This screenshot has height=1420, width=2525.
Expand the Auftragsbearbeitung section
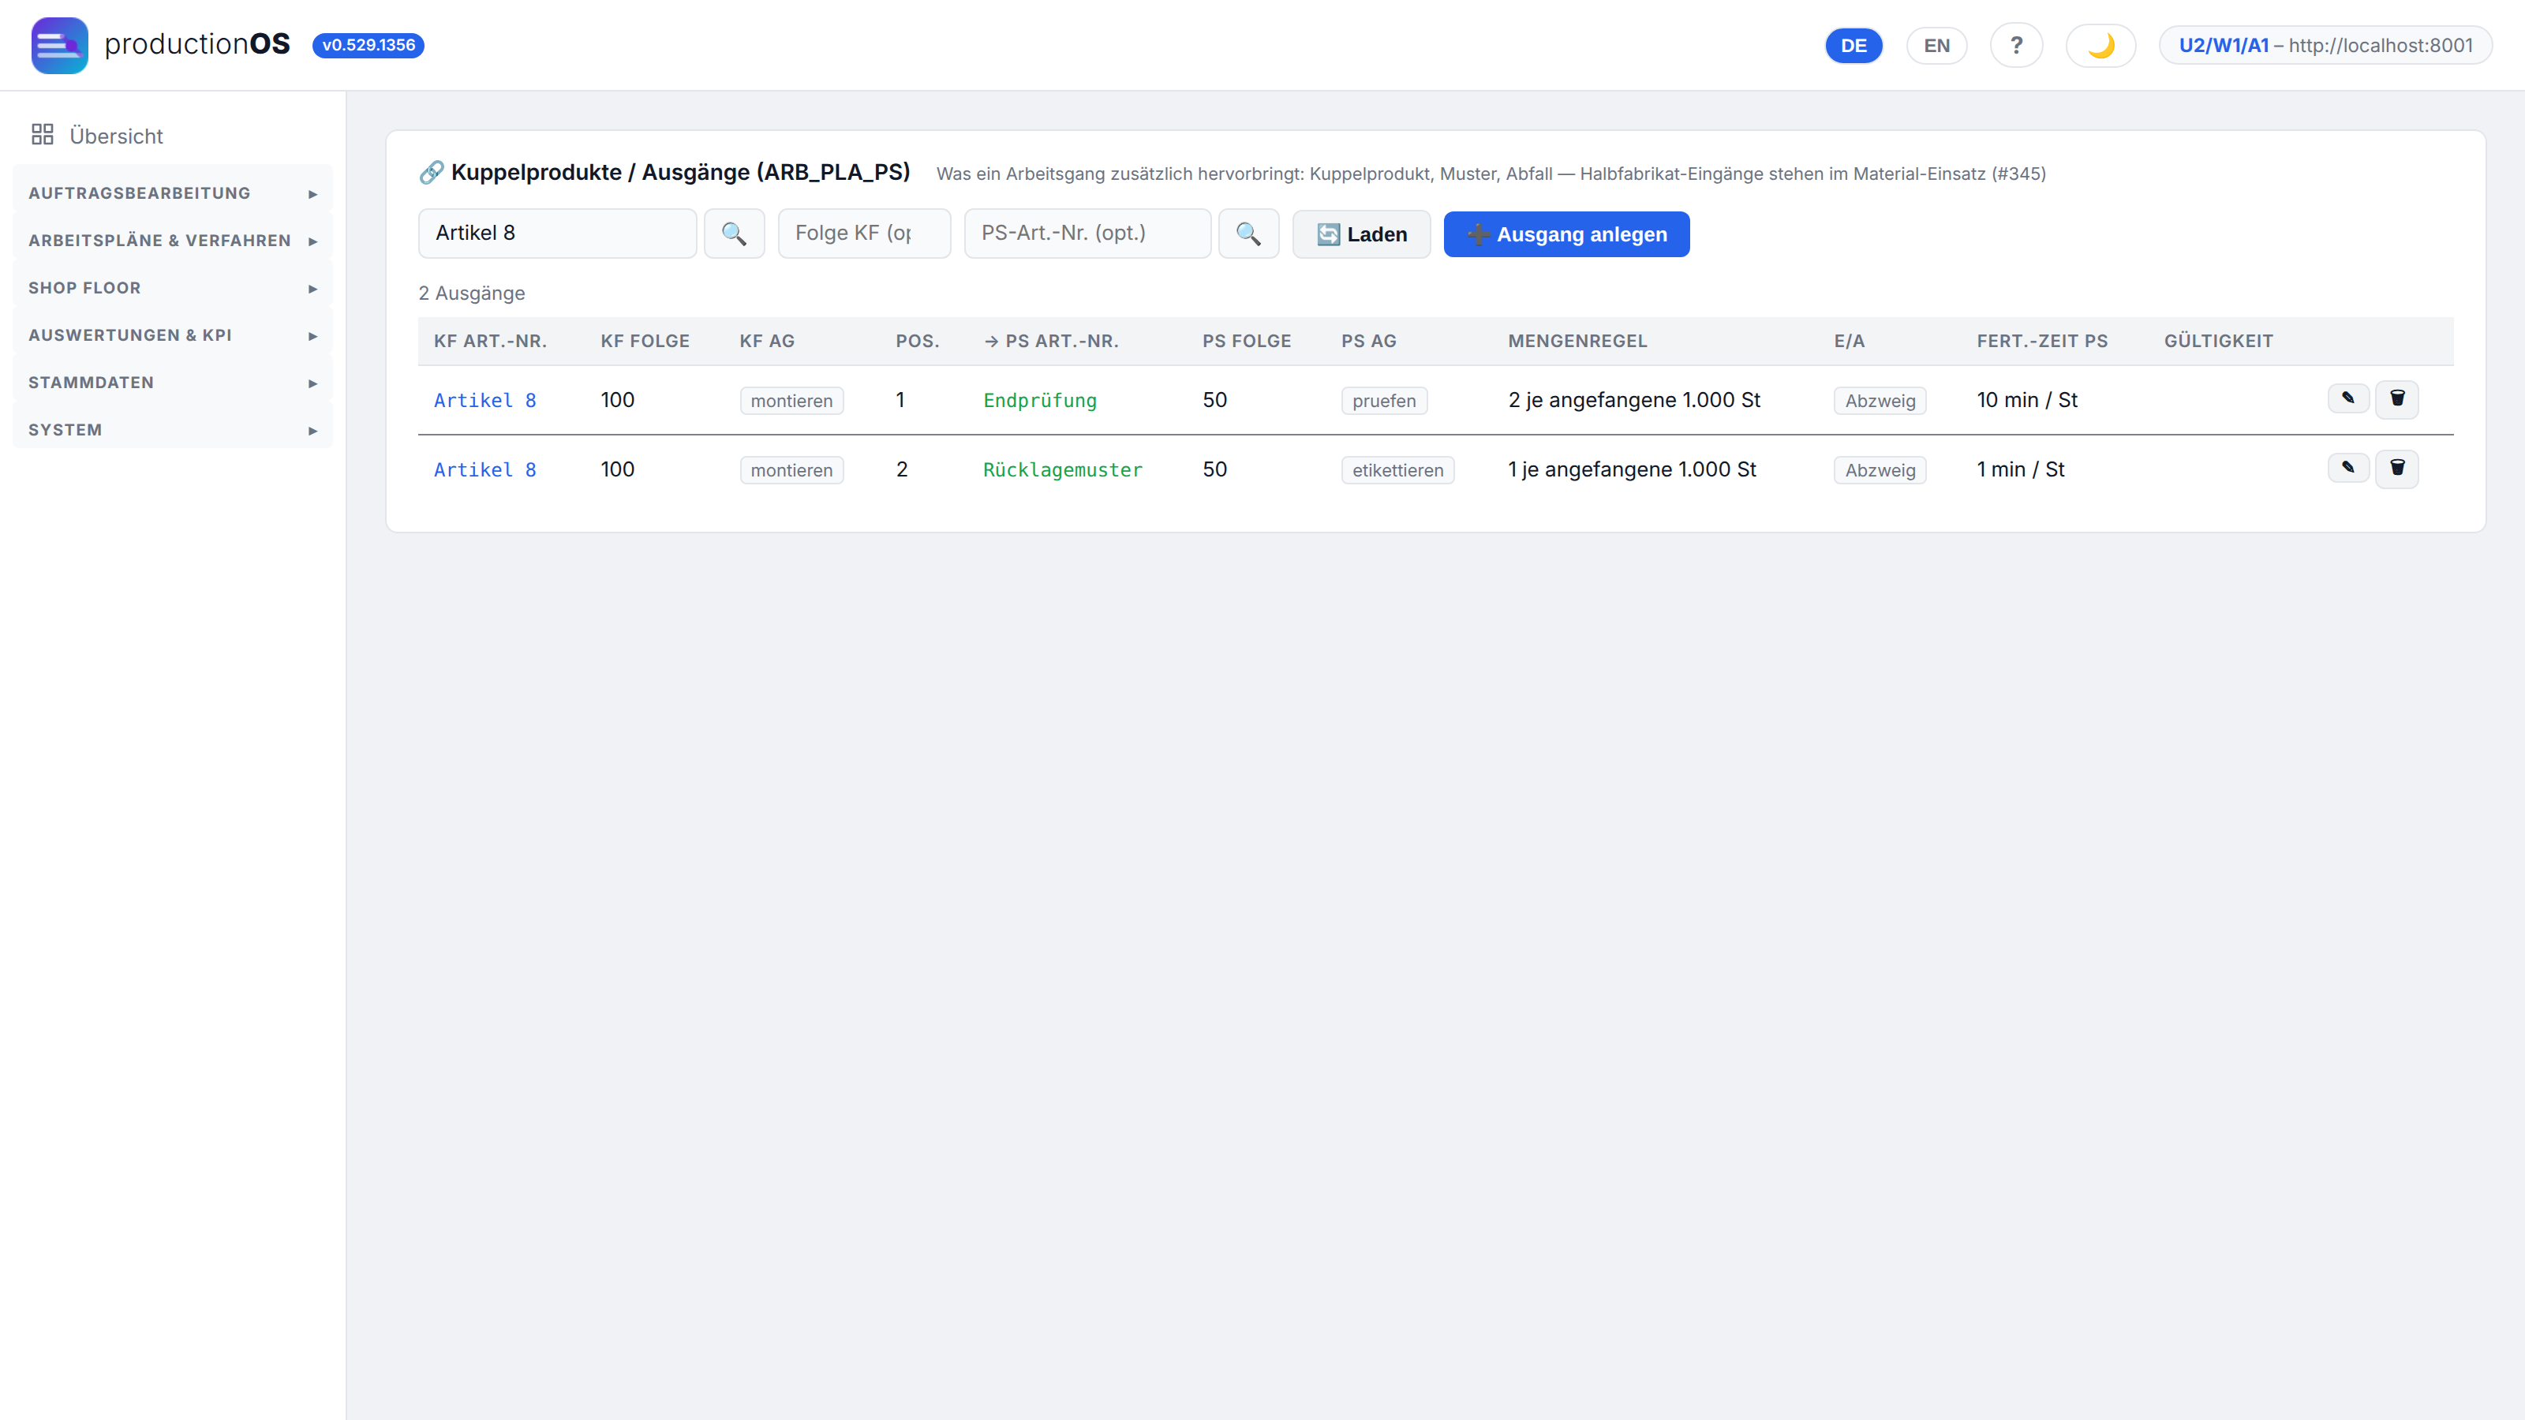tap(173, 193)
